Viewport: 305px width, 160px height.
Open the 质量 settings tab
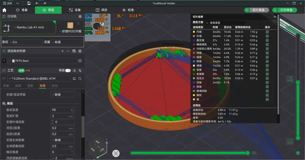coord(6,86)
